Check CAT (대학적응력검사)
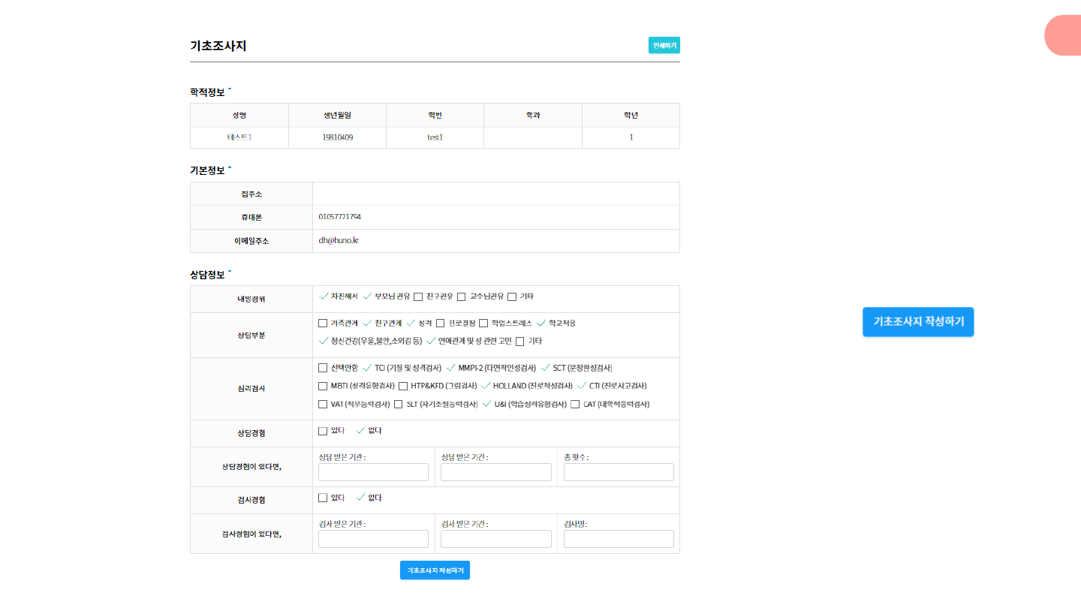 pyautogui.click(x=575, y=404)
